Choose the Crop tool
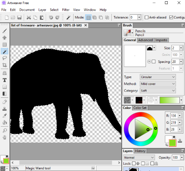This screenshot has height=171, width=185. [x=5, y=65]
